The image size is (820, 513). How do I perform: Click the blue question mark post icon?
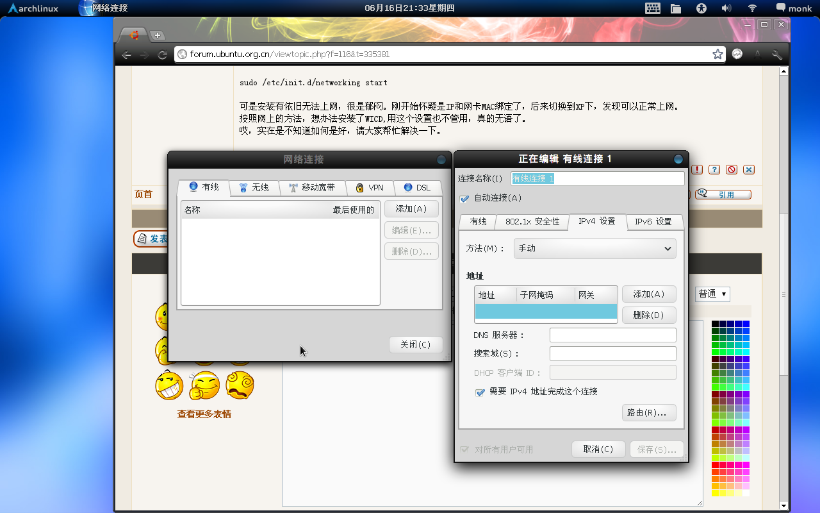[714, 169]
